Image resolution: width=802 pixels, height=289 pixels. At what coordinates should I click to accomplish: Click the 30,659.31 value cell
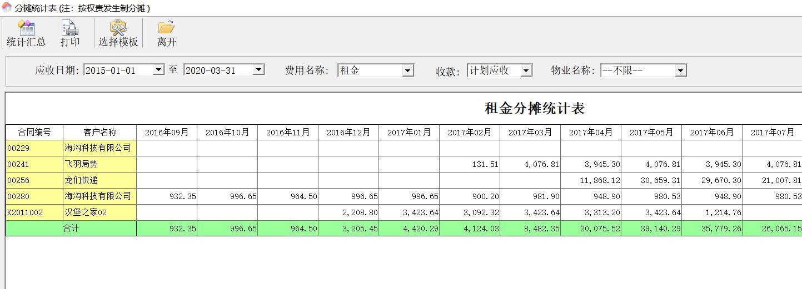[x=651, y=180]
